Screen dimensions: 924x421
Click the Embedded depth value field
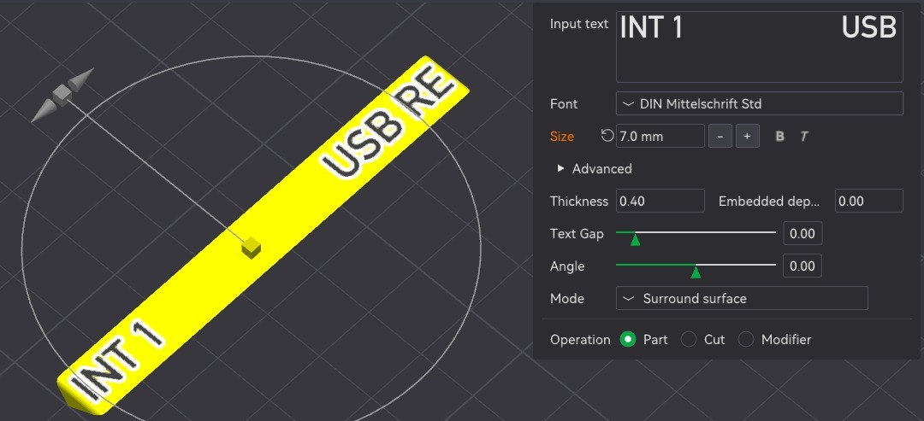868,202
